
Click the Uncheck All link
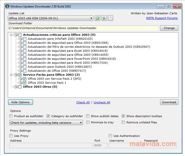pos(102,102)
